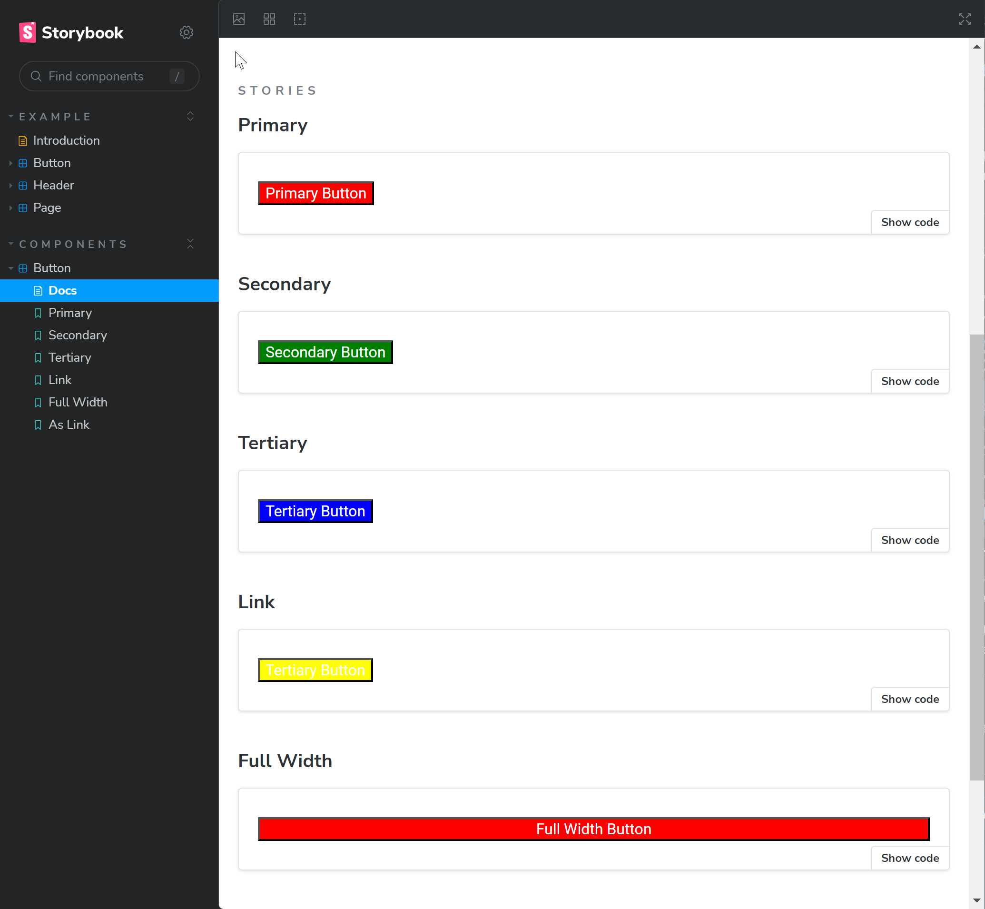The image size is (985, 909).
Task: Open the Introduction document item
Action: 67,141
